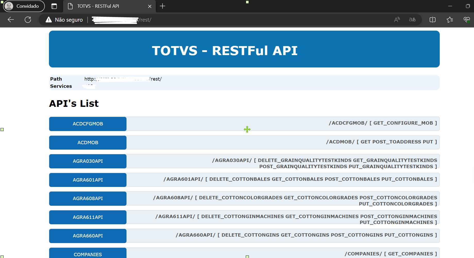Open the AGRA030API button

[x=88, y=161]
